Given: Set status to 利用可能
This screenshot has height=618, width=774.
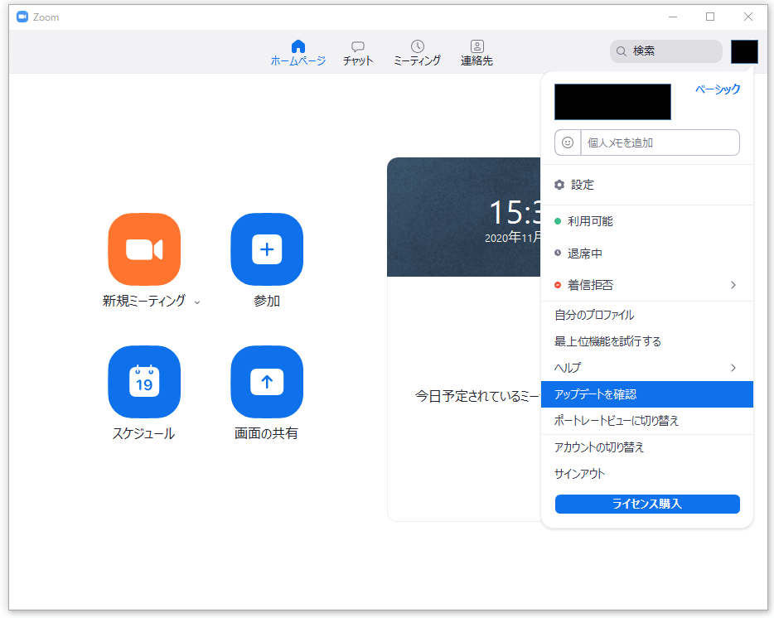Looking at the screenshot, I should pyautogui.click(x=647, y=221).
